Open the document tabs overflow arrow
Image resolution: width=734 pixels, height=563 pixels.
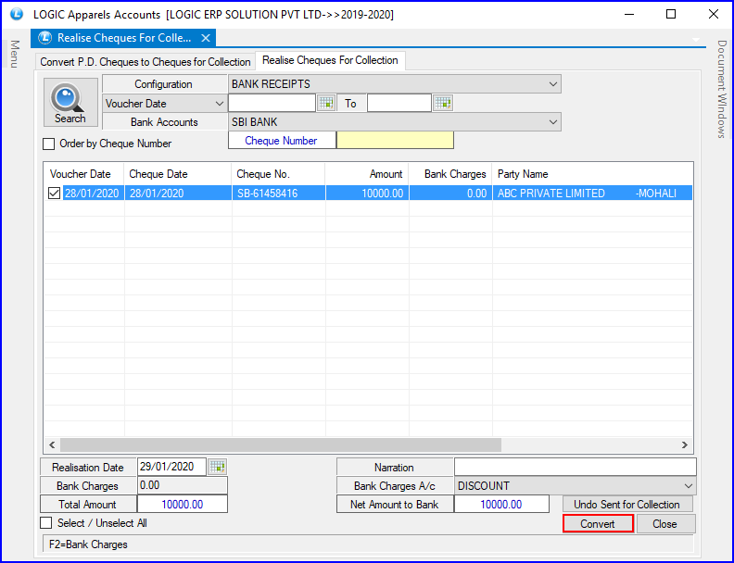[x=696, y=39]
